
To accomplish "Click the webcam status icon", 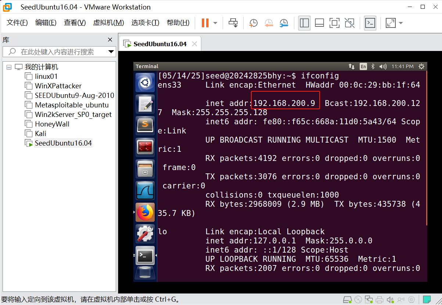I will tap(412, 300).
